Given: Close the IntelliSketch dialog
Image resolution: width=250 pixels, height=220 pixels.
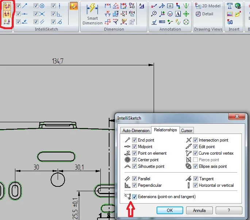Looking at the screenshot, I should click(237, 116).
